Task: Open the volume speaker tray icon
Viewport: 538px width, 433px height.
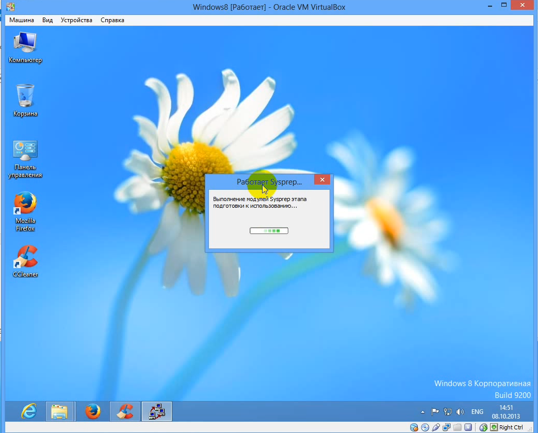Action: 460,412
